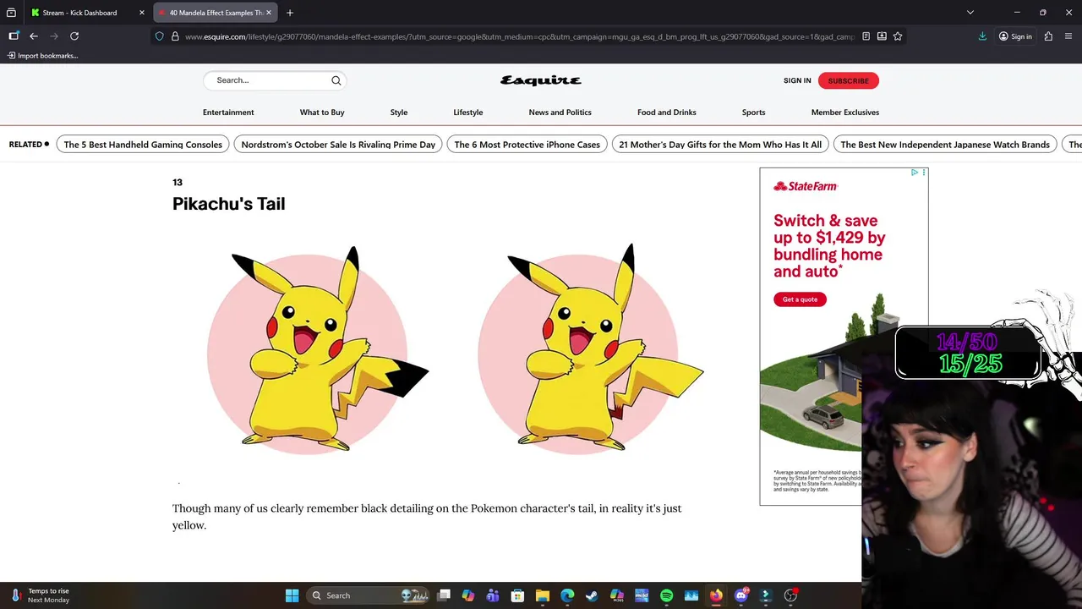Open Firefox tab overview icon at top-left

click(x=11, y=13)
